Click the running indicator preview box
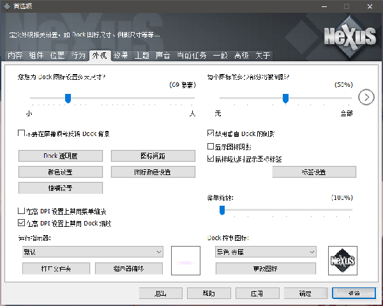Viewport: 383px width, 306px height. [186, 261]
